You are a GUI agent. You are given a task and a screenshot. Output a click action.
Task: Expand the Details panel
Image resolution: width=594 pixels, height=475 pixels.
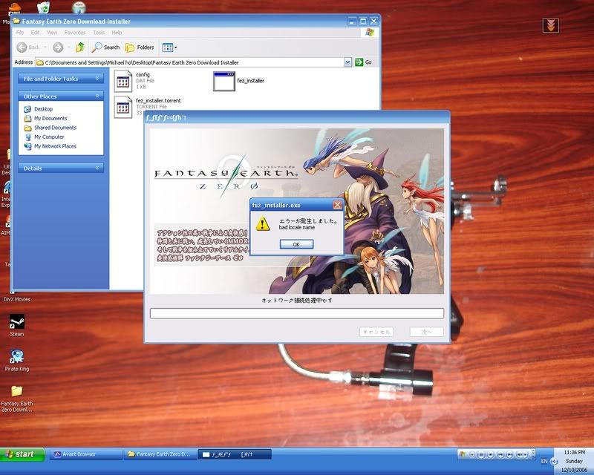[x=97, y=168]
